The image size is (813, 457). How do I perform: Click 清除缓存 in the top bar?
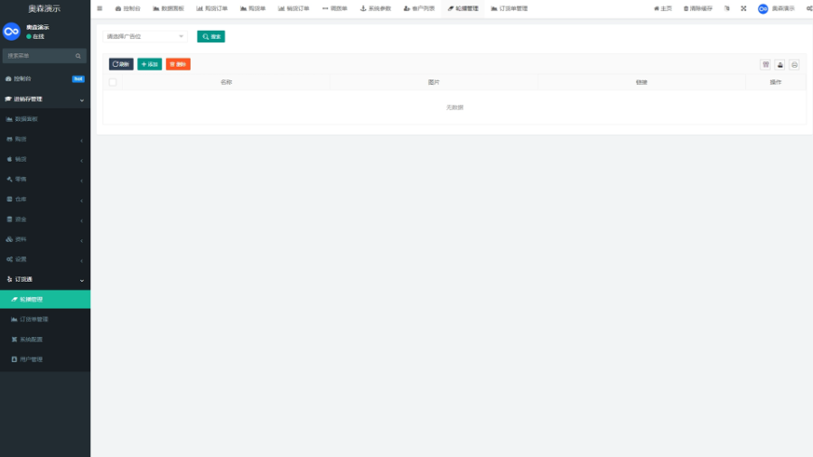698,8
